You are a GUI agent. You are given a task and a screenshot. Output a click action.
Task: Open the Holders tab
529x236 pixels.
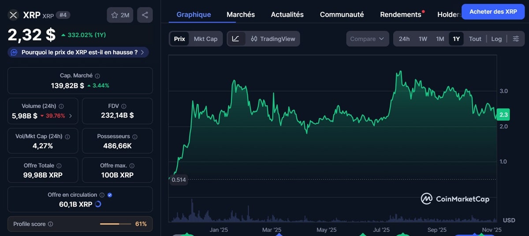[x=449, y=15]
